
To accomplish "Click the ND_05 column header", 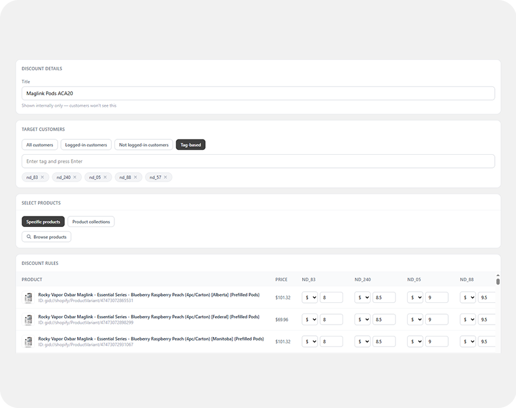I will point(414,280).
